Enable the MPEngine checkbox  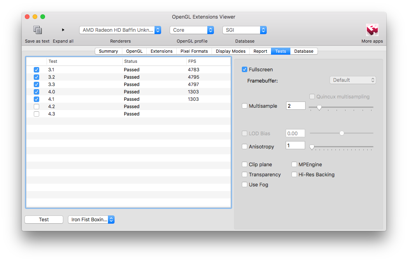point(294,164)
